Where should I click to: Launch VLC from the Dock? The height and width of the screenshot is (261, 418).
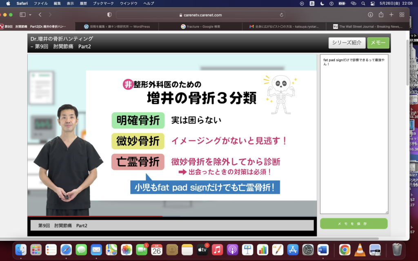pyautogui.click(x=360, y=249)
